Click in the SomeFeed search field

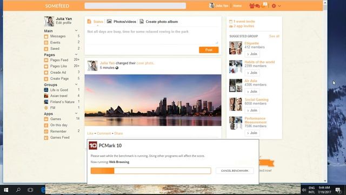(135, 6)
